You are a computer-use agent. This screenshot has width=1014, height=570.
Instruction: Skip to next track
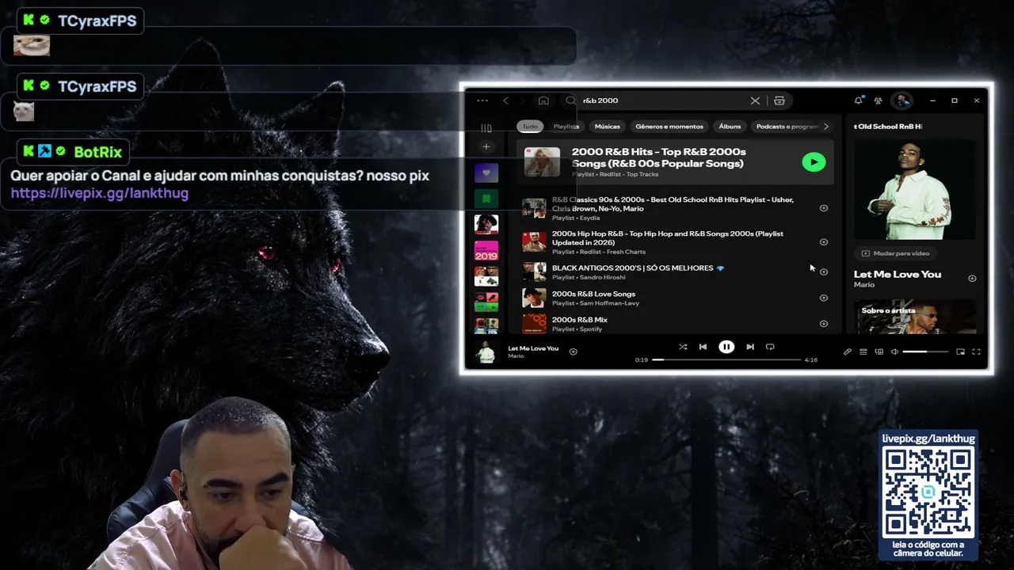click(750, 347)
